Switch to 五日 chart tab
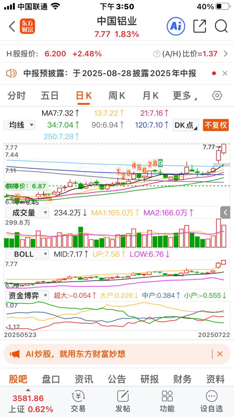Image resolution: width=234 pixels, height=417 pixels. 50,95
